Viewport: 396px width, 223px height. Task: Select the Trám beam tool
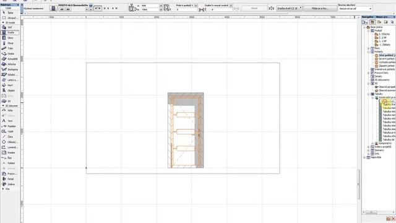(10, 48)
